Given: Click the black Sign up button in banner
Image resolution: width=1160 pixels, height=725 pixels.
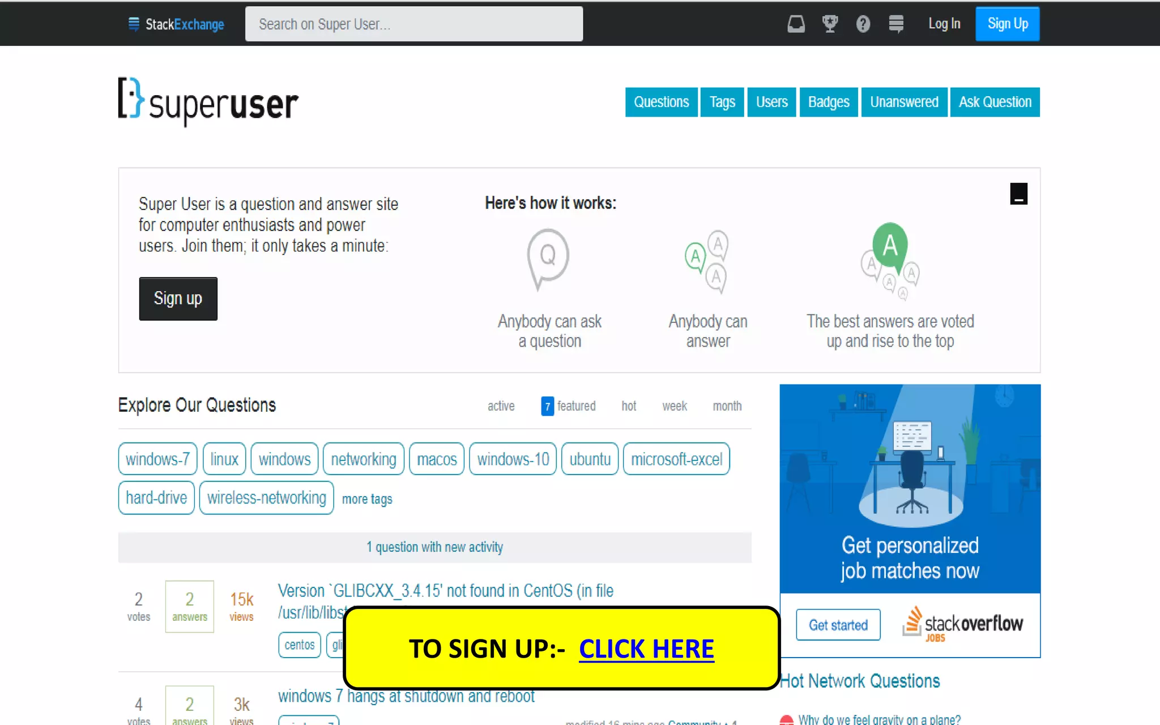Looking at the screenshot, I should (x=178, y=298).
